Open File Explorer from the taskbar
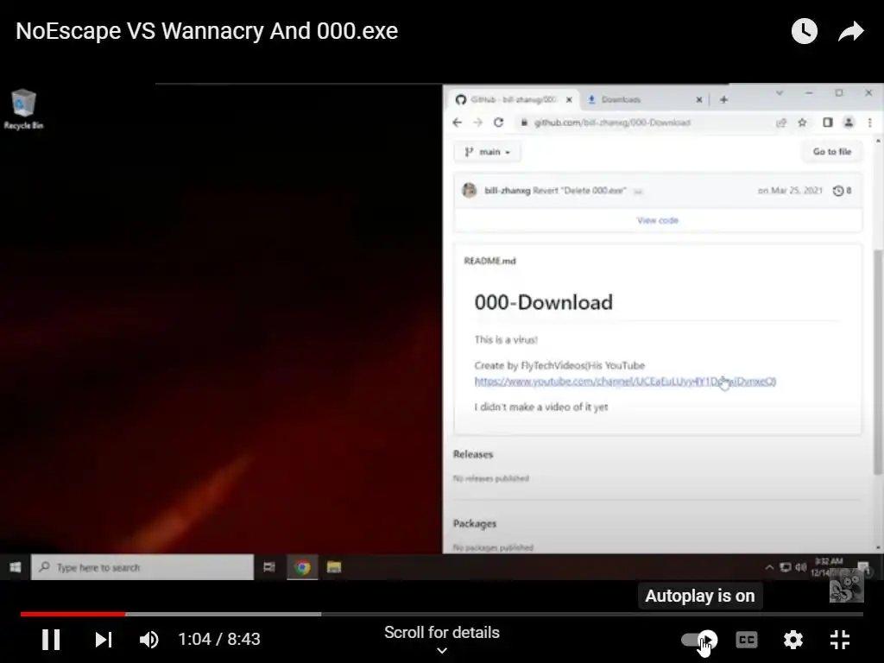The image size is (884, 663). point(334,567)
